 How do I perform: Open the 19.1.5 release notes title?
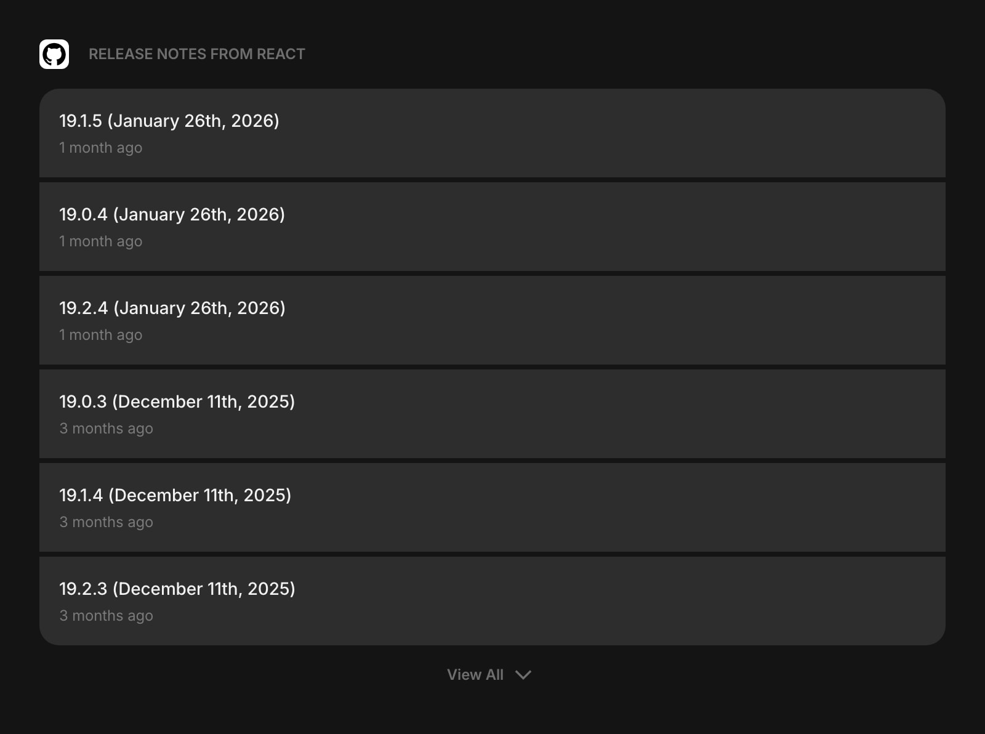coord(169,121)
